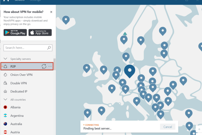Select the Iceland map pin

(66, 20)
